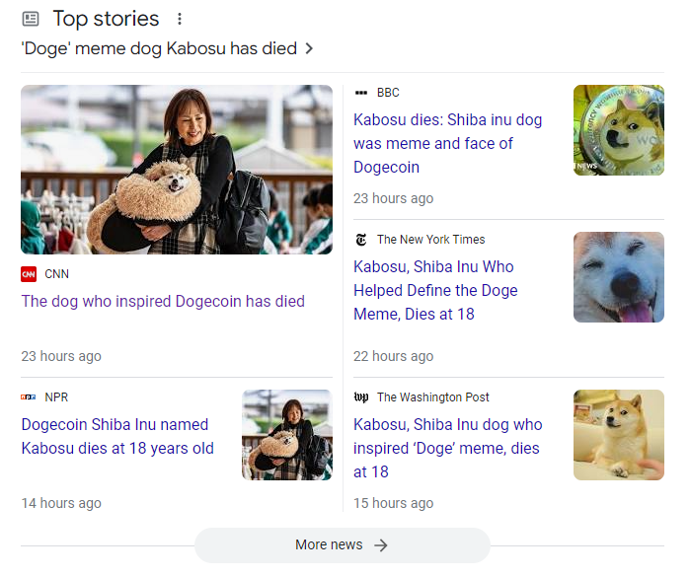Click the CNN logo icon

pyautogui.click(x=29, y=274)
